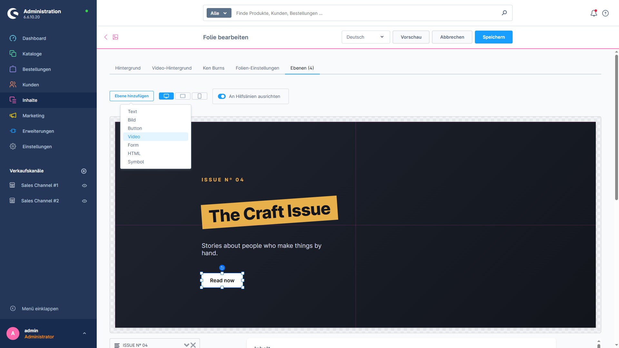This screenshot has height=348, width=619.
Task: Switch to the Video-Hintergrund tab
Action: pyautogui.click(x=172, y=68)
